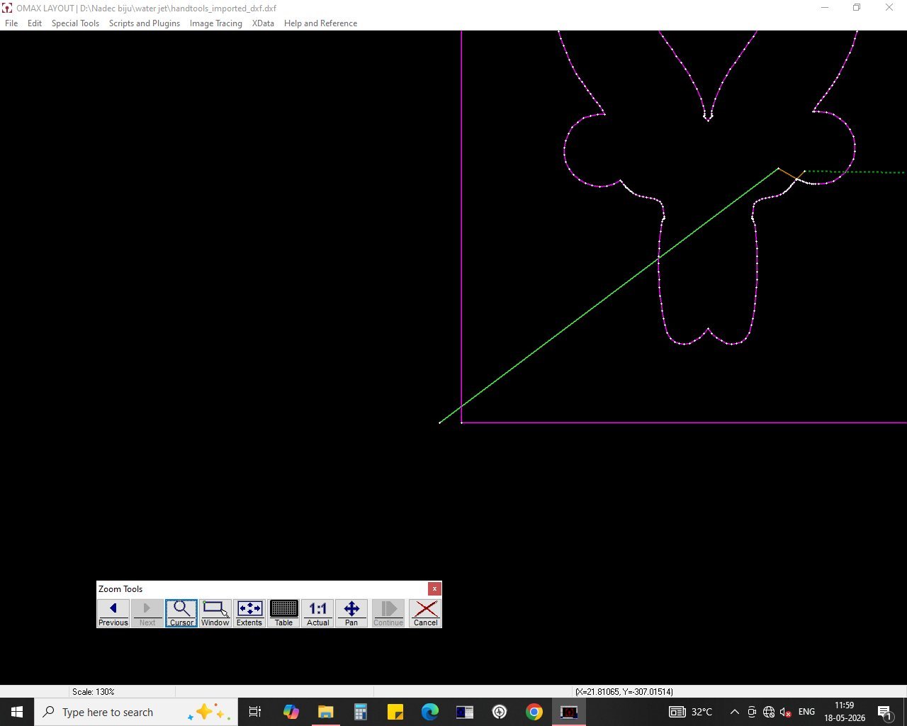The width and height of the screenshot is (907, 726).
Task: Open the File menu
Action: click(x=11, y=23)
